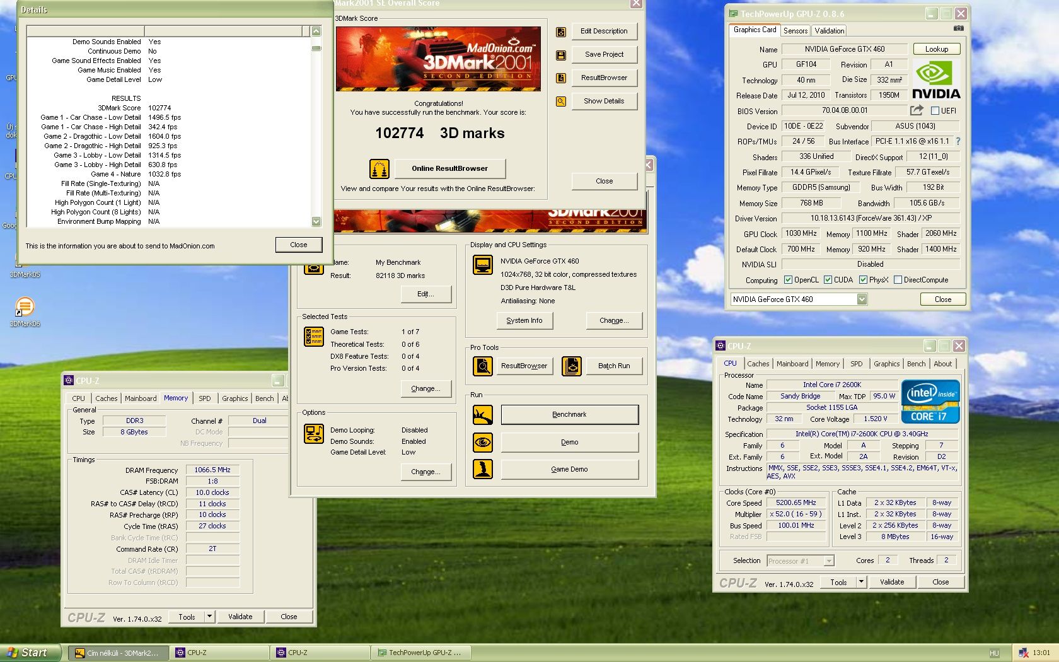1059x662 pixels.
Task: Click the Edit... button next to the Result line
Action: click(425, 294)
